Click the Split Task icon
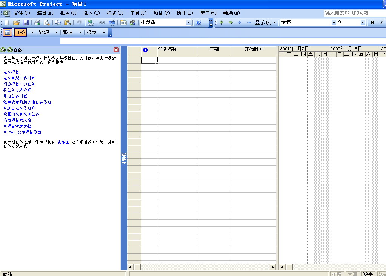Screen dimensions: 386x276 coord(112,23)
